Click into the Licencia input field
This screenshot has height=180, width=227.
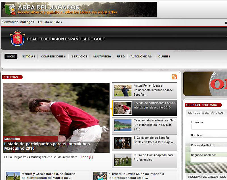[x=209, y=127]
